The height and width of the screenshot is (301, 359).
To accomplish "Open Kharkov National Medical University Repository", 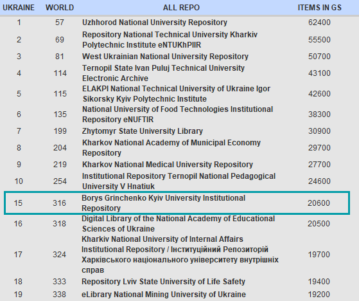I will (x=168, y=165).
